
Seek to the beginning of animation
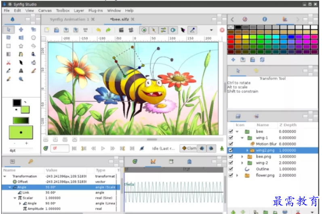pyautogui.click(x=74, y=148)
